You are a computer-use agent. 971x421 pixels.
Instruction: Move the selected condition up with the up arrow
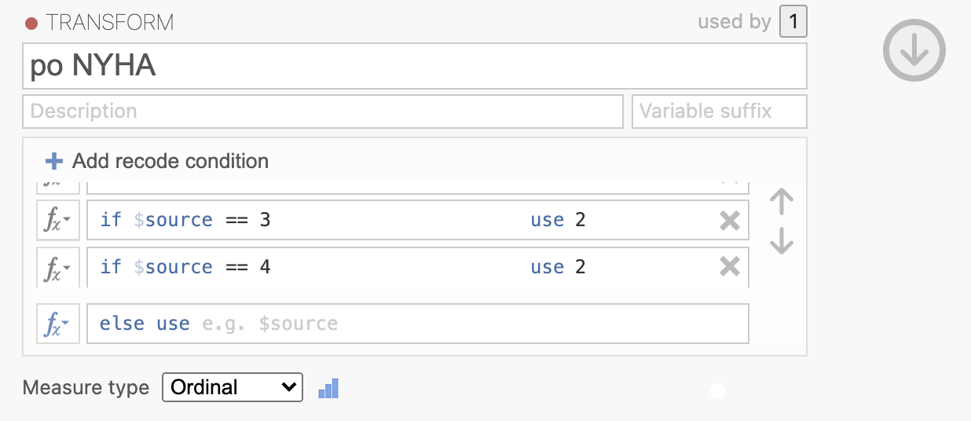pos(781,203)
